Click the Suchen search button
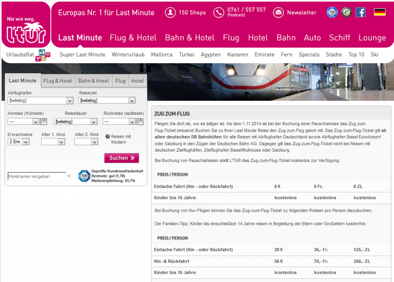The width and height of the screenshot is (394, 282). click(122, 158)
